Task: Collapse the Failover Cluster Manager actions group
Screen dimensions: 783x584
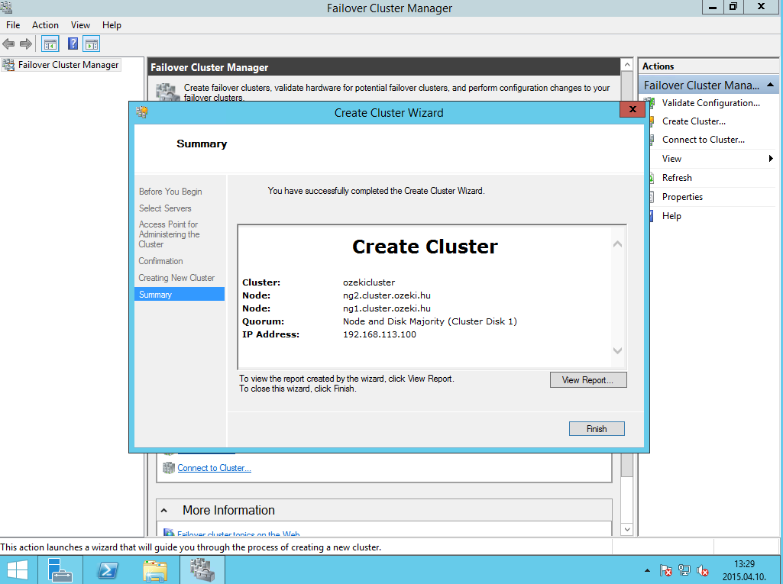Action: (x=771, y=85)
